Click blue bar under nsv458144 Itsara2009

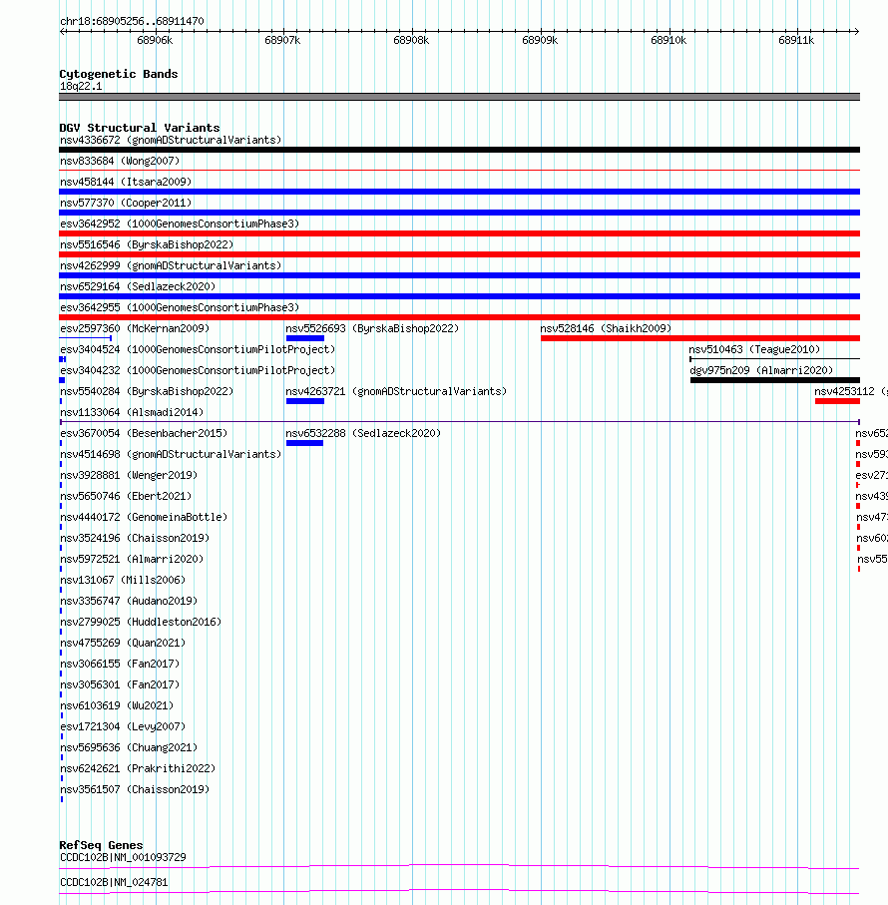pyautogui.click(x=459, y=192)
